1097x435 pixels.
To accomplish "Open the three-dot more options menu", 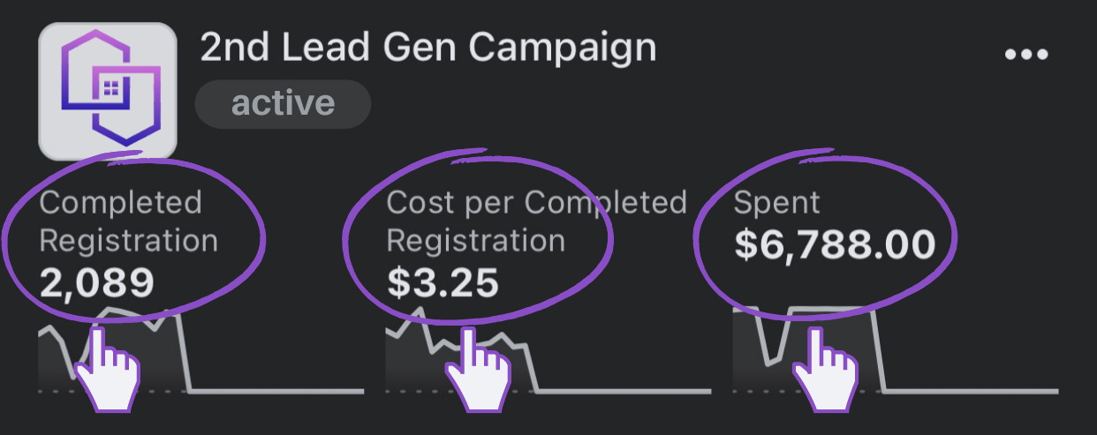I will 1026,55.
